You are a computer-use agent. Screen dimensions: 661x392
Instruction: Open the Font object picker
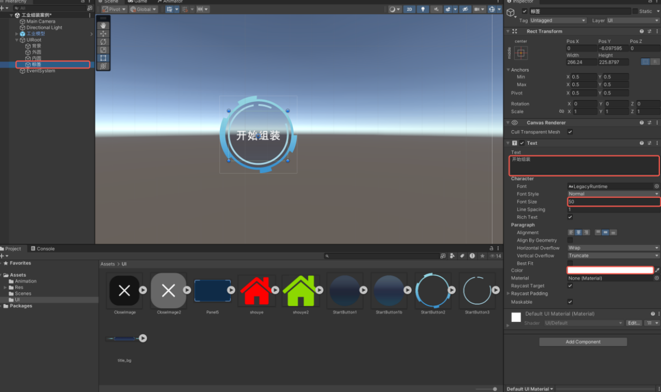click(x=657, y=186)
